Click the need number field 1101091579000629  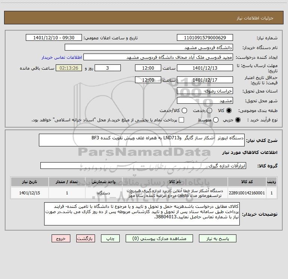[x=205, y=38]
